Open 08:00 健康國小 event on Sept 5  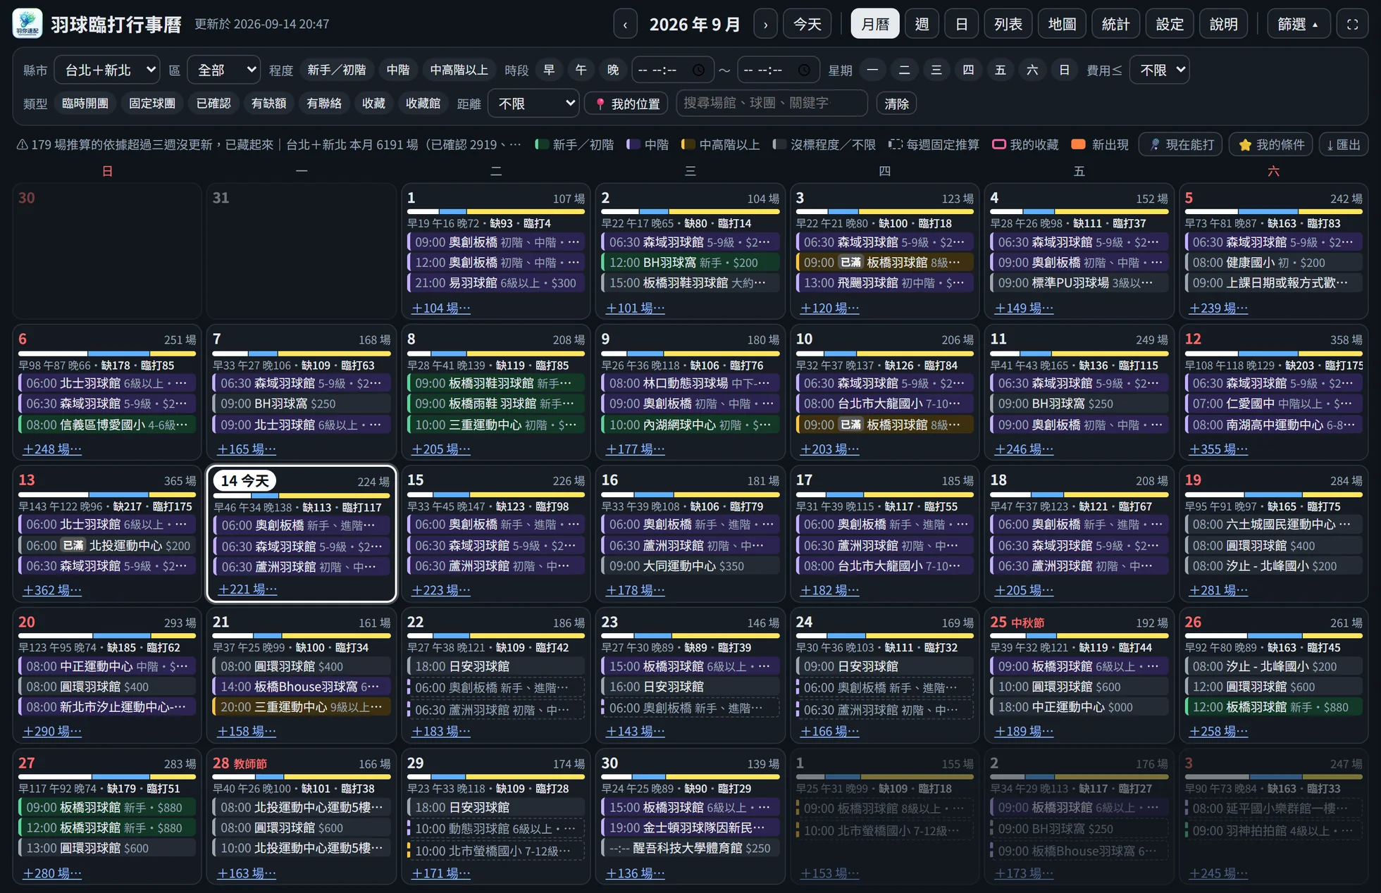(x=1273, y=262)
